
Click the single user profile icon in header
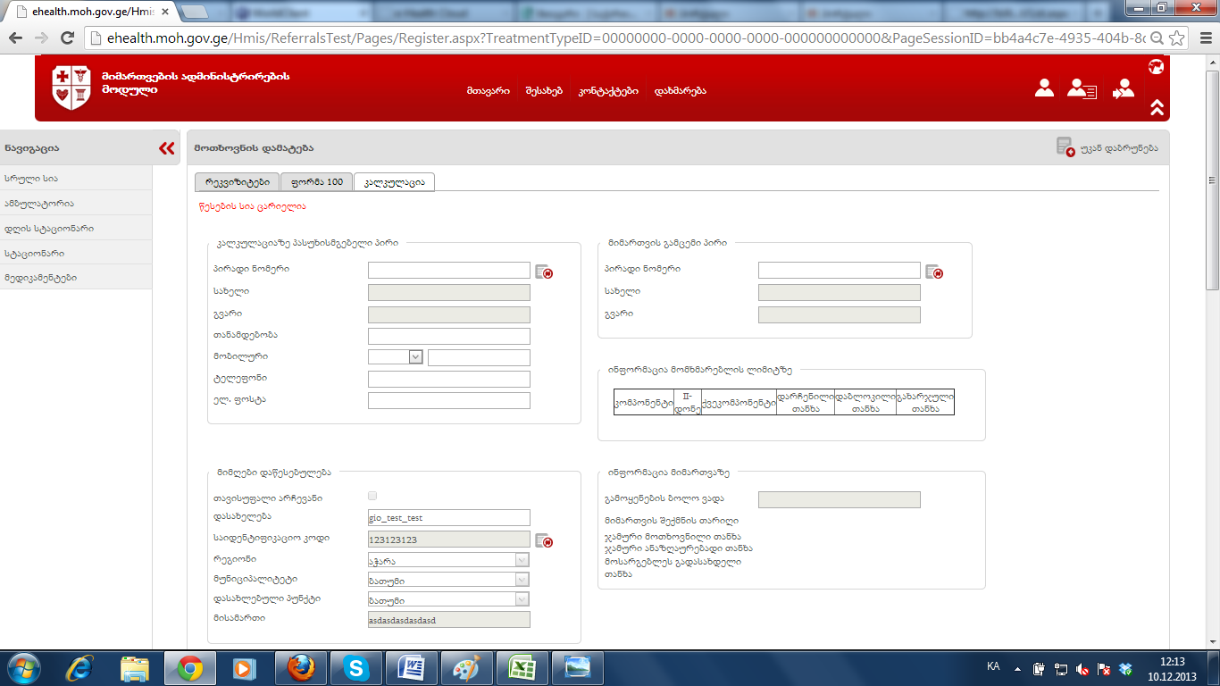pyautogui.click(x=1044, y=88)
